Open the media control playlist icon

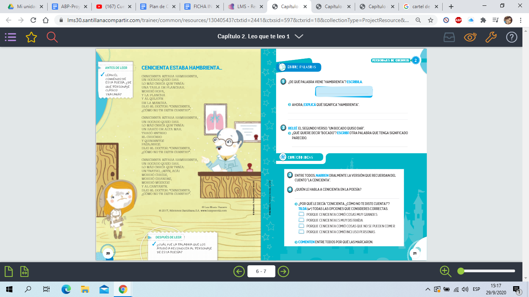click(x=495, y=20)
